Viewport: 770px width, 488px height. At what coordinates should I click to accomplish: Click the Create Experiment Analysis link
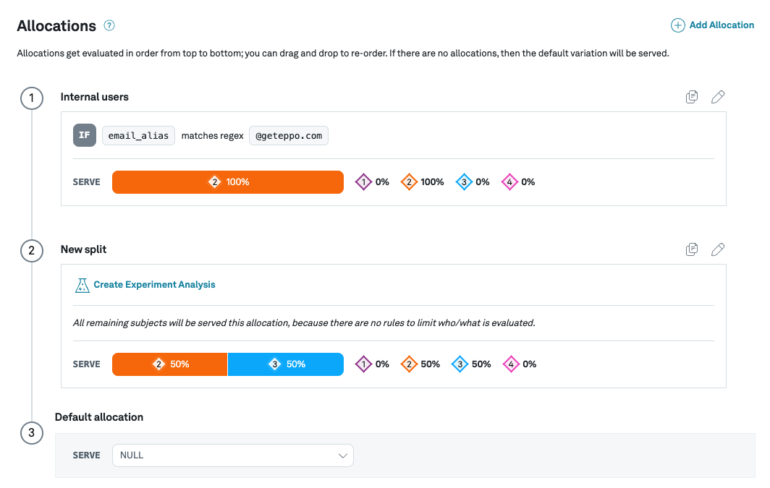(154, 285)
